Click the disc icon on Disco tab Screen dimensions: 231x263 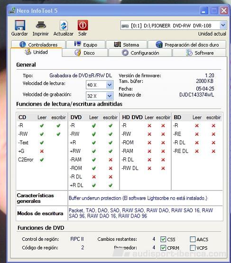click(78, 53)
